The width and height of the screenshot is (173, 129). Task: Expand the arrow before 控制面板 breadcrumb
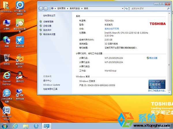55,8
